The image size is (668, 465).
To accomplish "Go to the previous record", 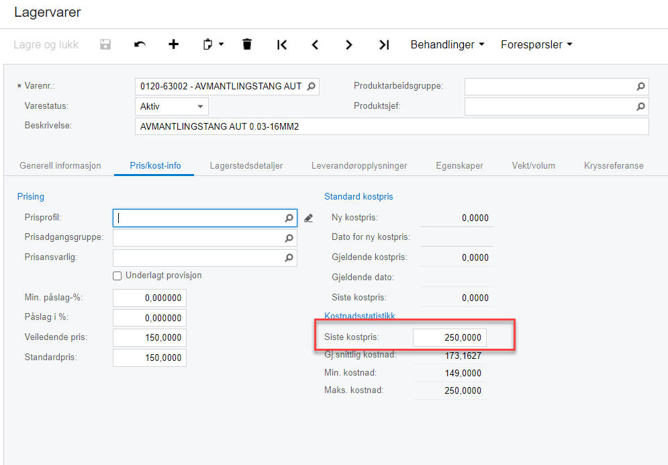I will (x=316, y=44).
